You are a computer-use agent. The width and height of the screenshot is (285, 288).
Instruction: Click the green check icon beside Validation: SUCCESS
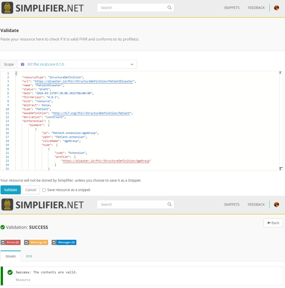click(x=3, y=227)
